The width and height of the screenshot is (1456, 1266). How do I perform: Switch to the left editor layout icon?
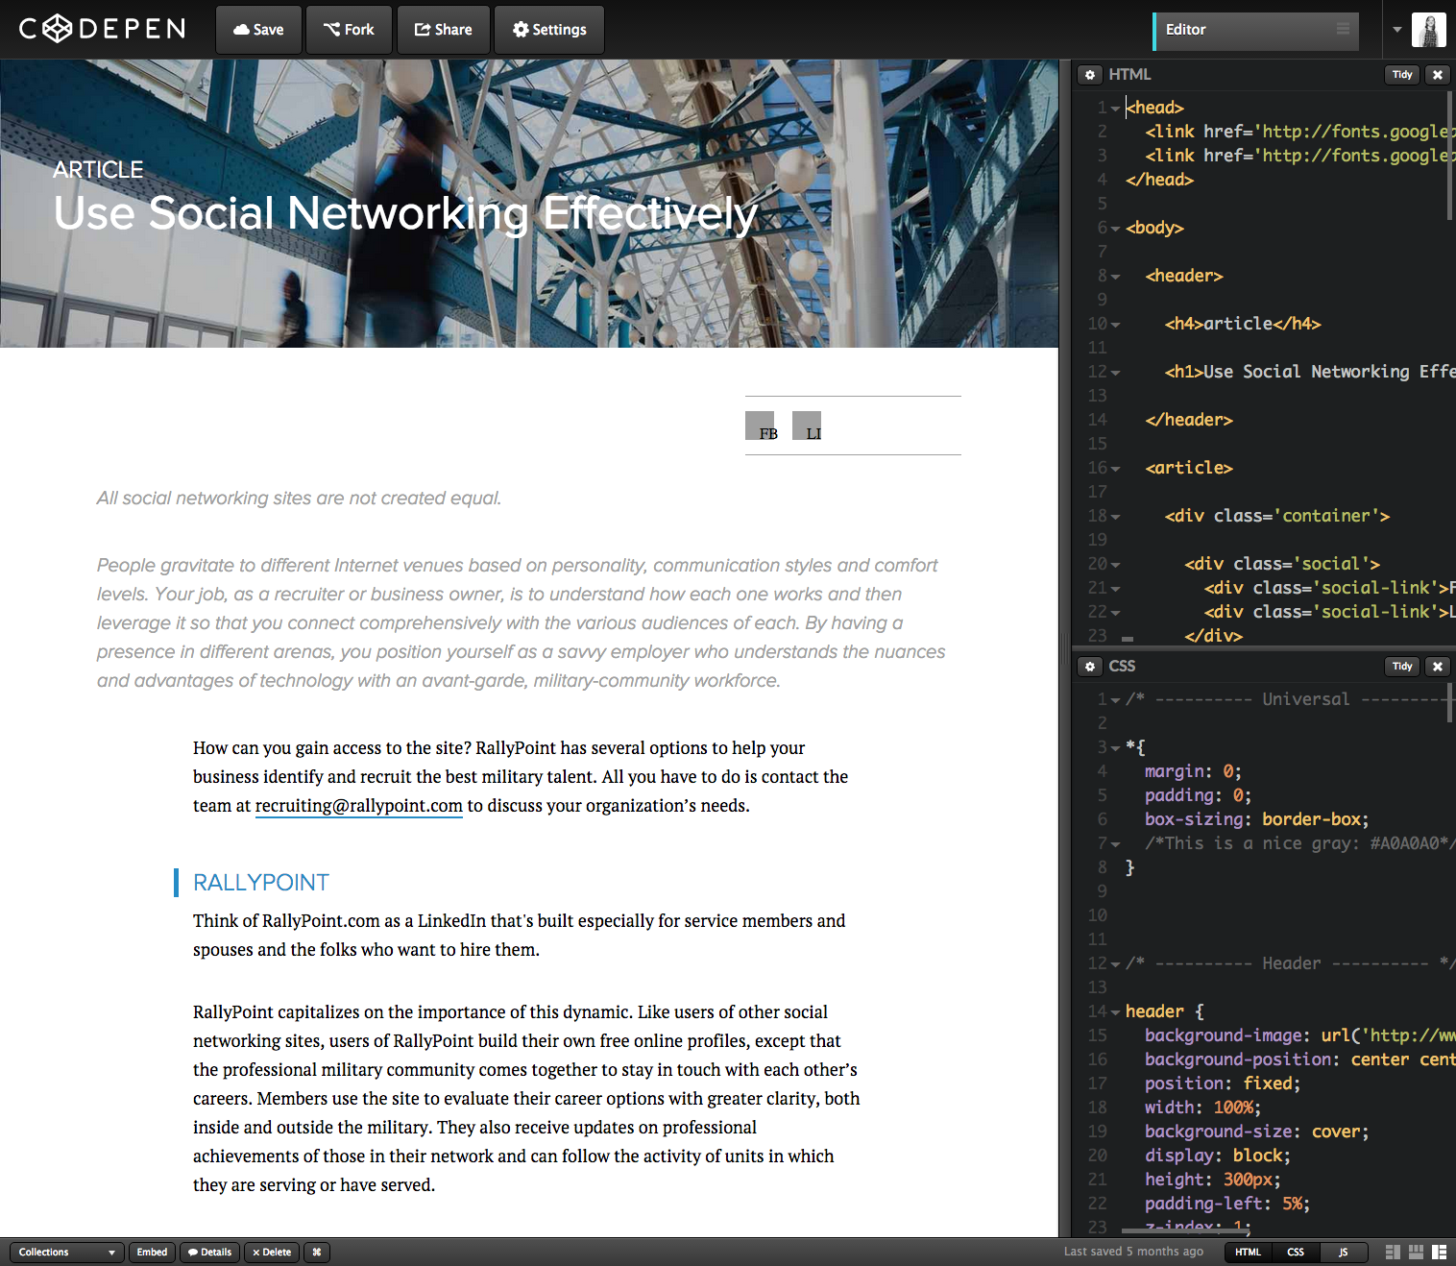coord(1393,1252)
